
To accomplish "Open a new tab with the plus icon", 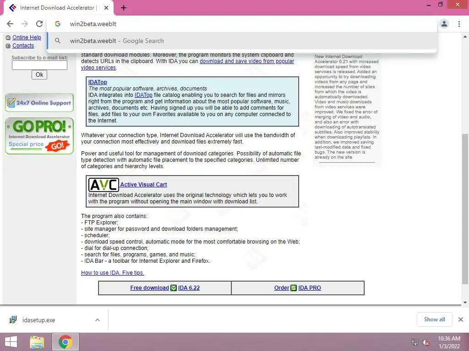I will pos(124,8).
